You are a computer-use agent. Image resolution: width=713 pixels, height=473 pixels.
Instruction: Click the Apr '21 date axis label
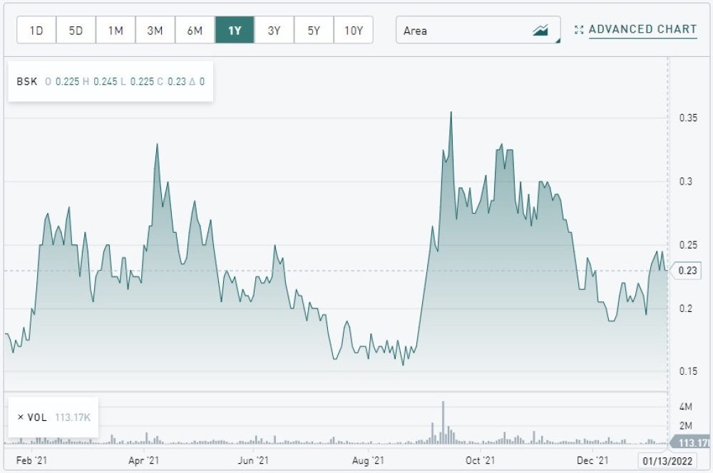(144, 460)
